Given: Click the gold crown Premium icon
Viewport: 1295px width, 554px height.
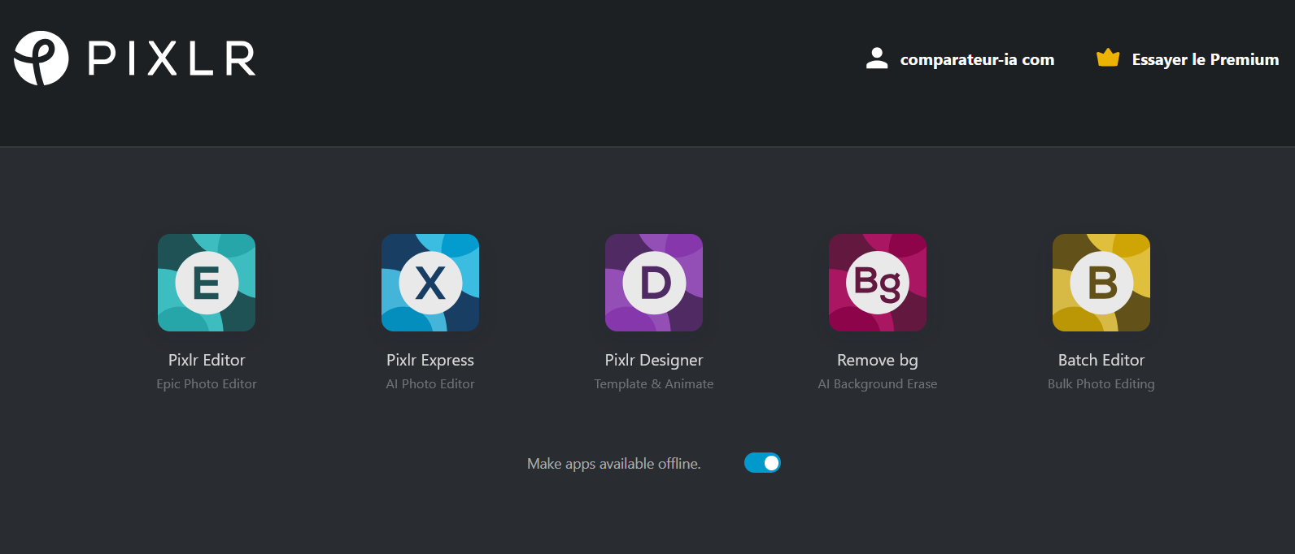Looking at the screenshot, I should coord(1108,58).
